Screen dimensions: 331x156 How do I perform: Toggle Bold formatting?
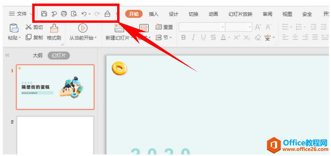[x=184, y=38]
